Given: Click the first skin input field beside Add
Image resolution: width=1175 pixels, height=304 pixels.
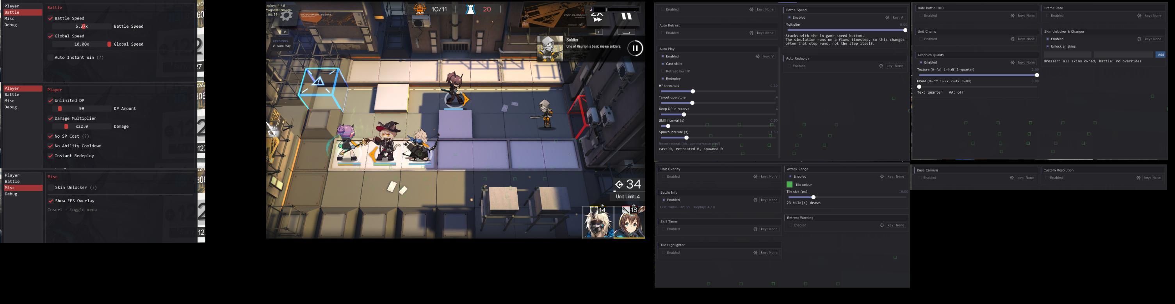Looking at the screenshot, I should click(1067, 55).
